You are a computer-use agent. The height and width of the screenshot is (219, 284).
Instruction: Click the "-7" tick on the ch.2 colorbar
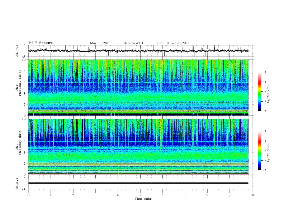[264, 170]
